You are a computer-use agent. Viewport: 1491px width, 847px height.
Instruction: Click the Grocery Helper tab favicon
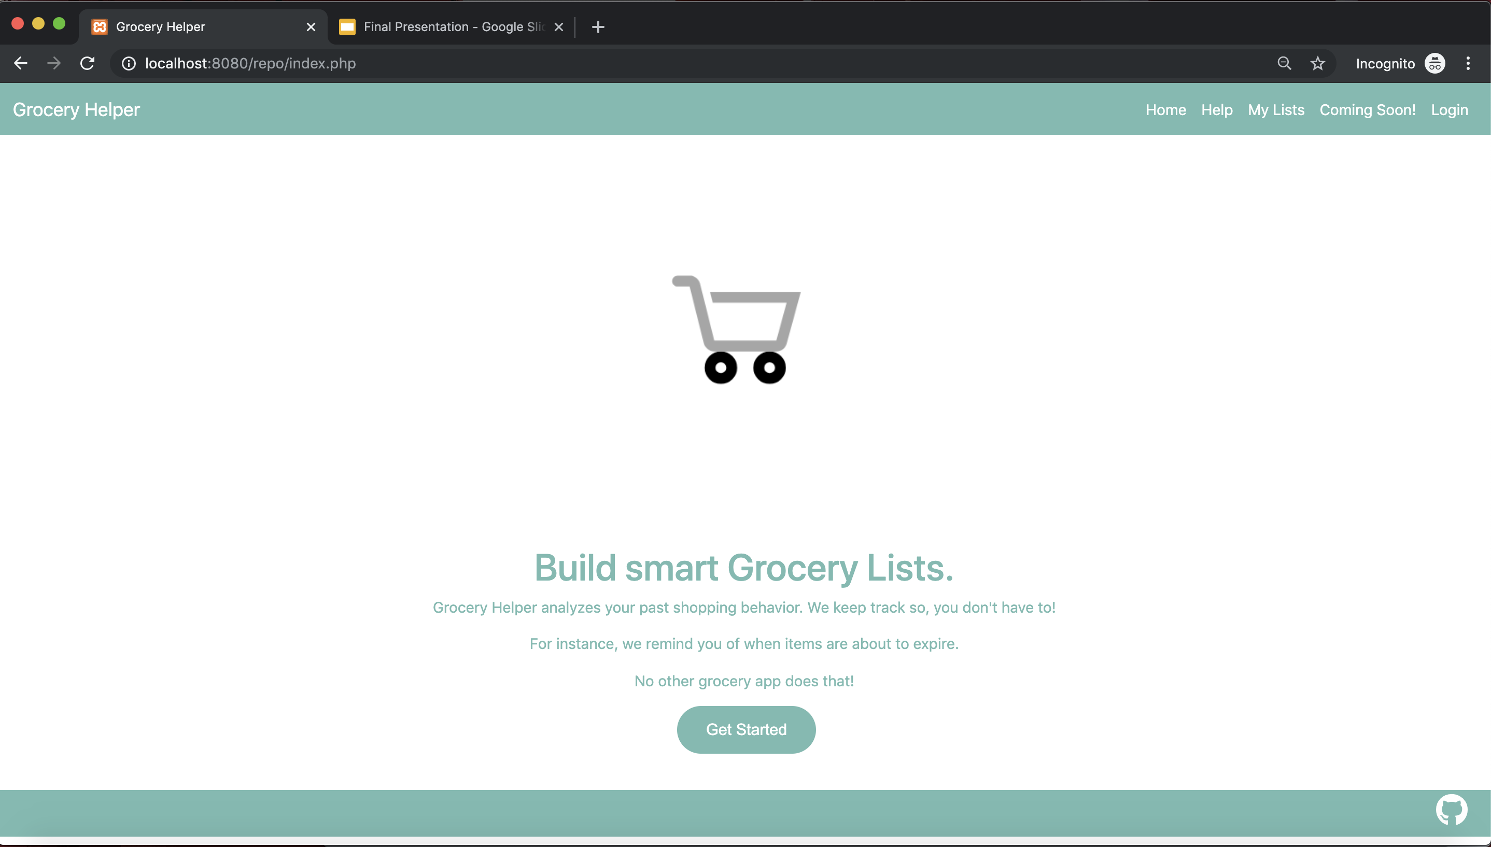100,27
